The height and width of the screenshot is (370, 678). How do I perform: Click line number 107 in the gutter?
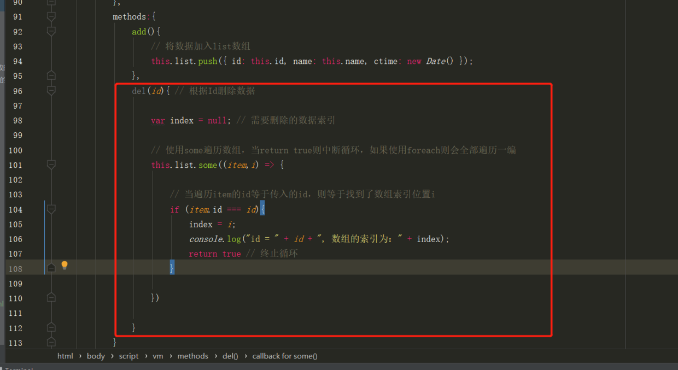tap(16, 254)
